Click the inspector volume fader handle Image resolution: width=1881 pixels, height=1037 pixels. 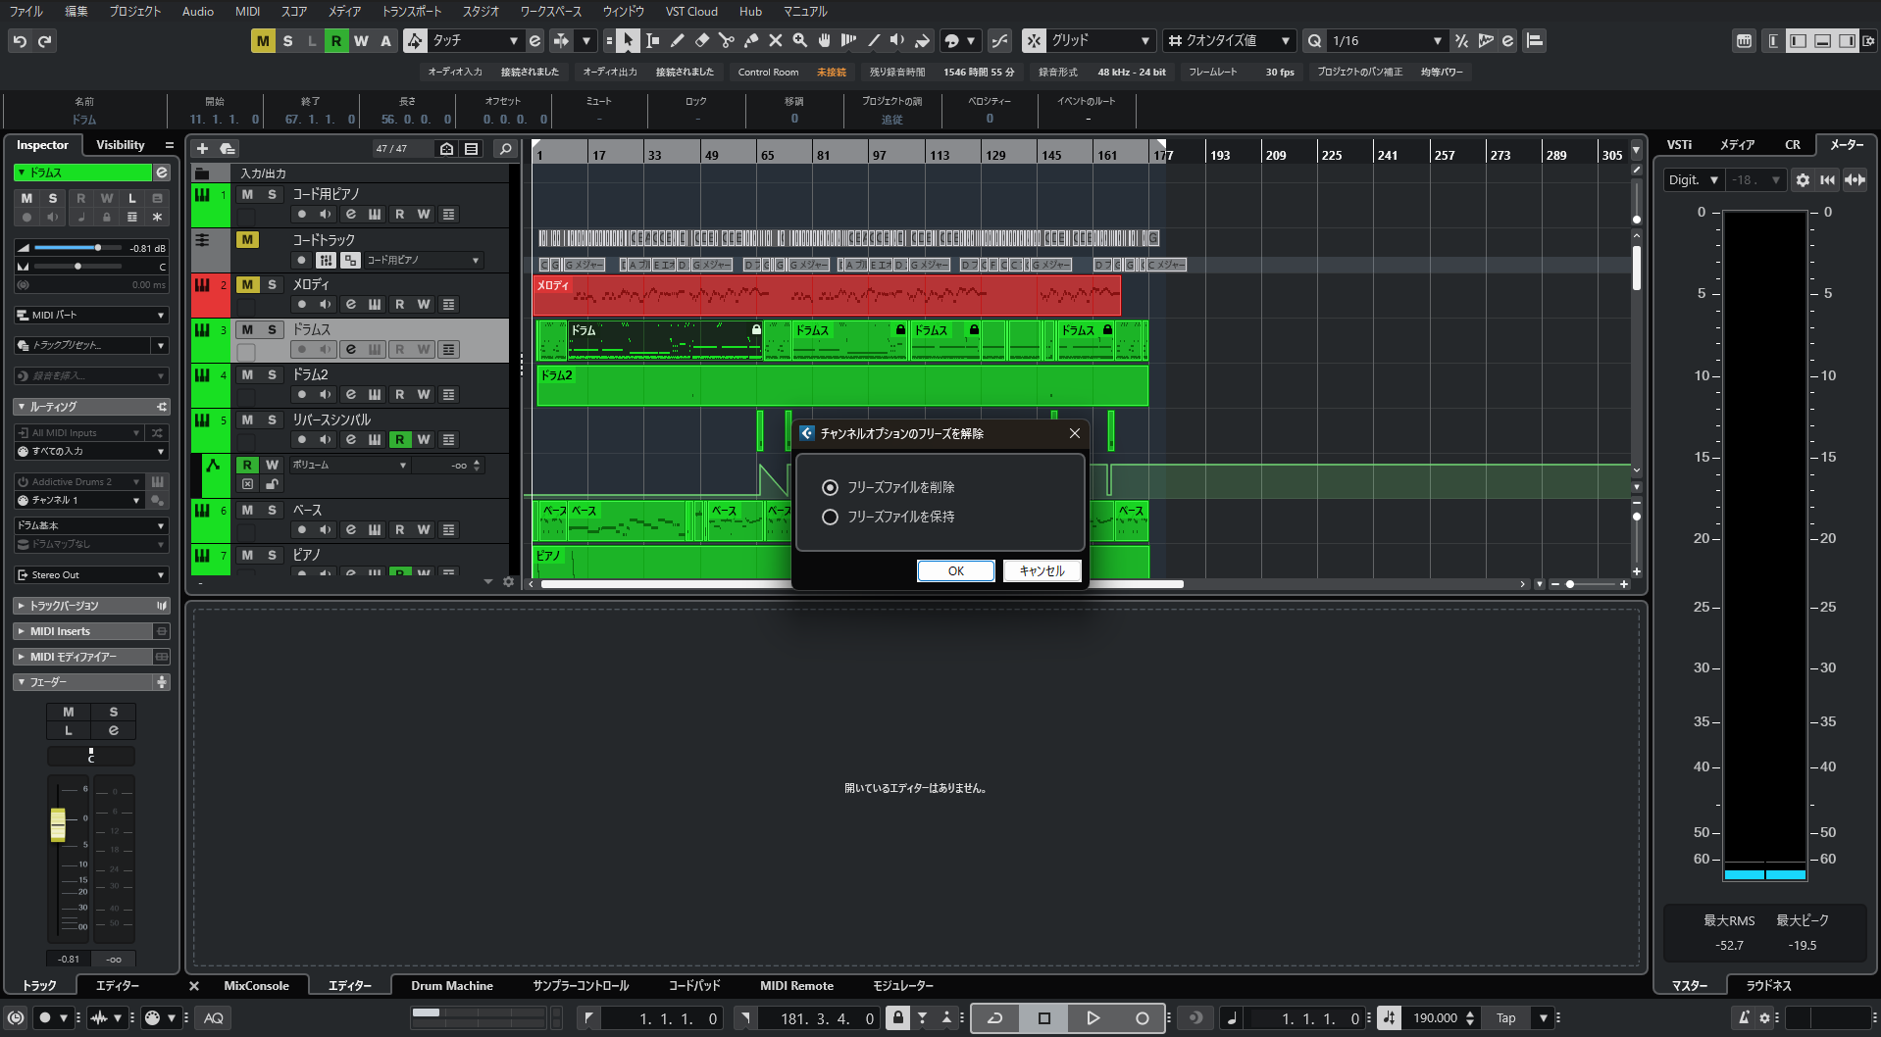coord(58,824)
